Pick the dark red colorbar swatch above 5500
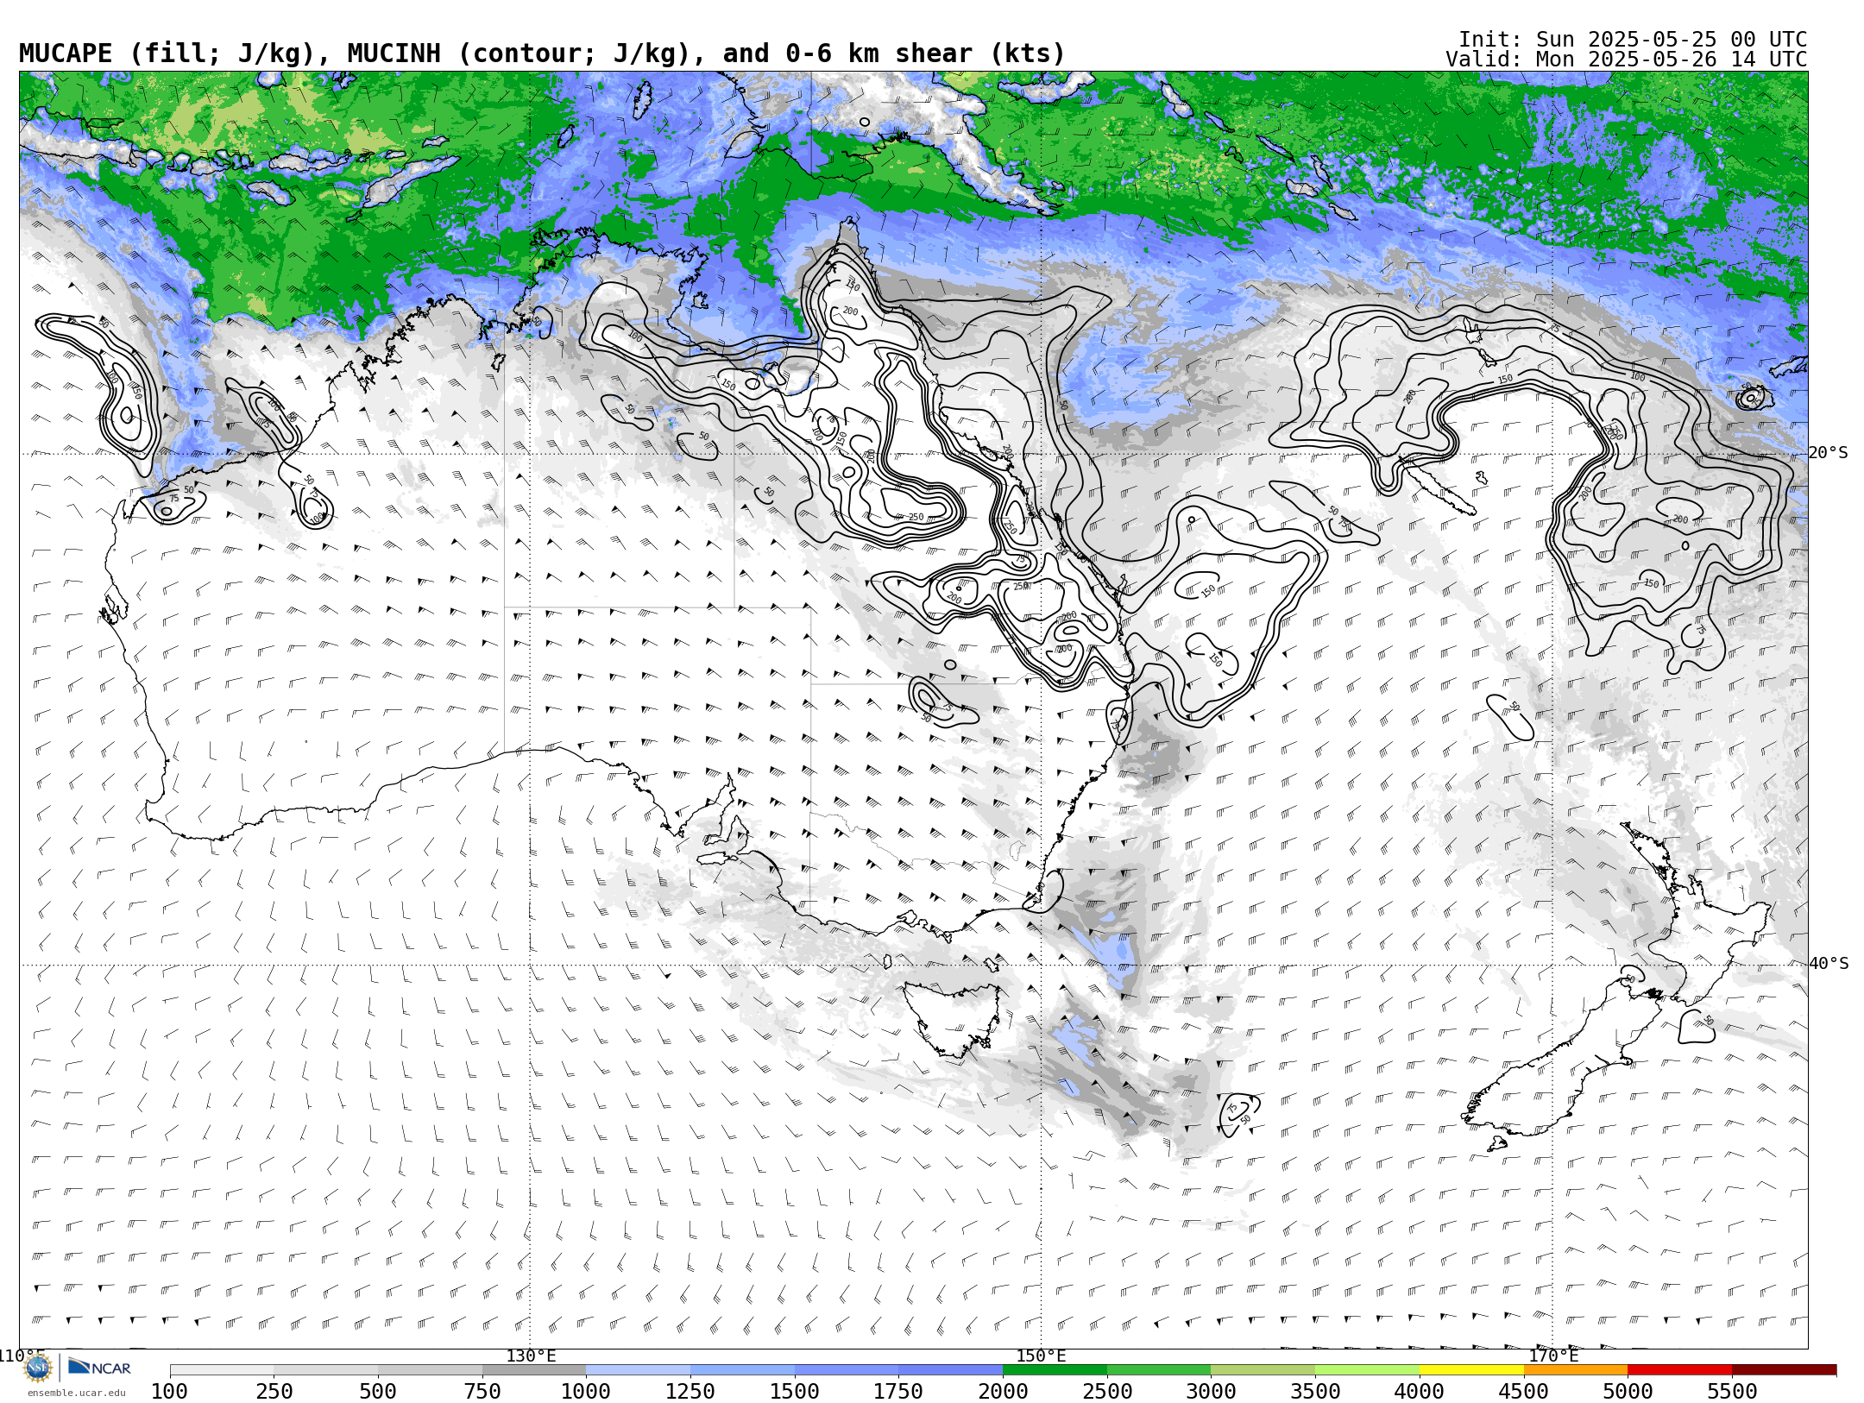Viewport: 1864px width, 1403px height. (x=1784, y=1370)
